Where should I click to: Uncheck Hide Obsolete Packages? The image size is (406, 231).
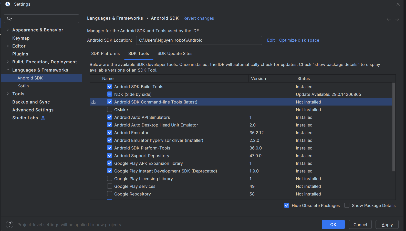click(x=287, y=205)
